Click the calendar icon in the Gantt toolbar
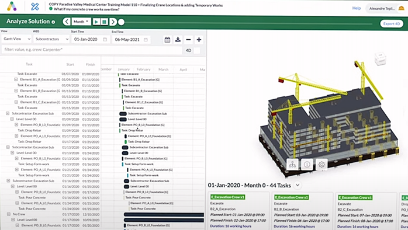Viewport: 408px width, 230px height. [x=167, y=40]
